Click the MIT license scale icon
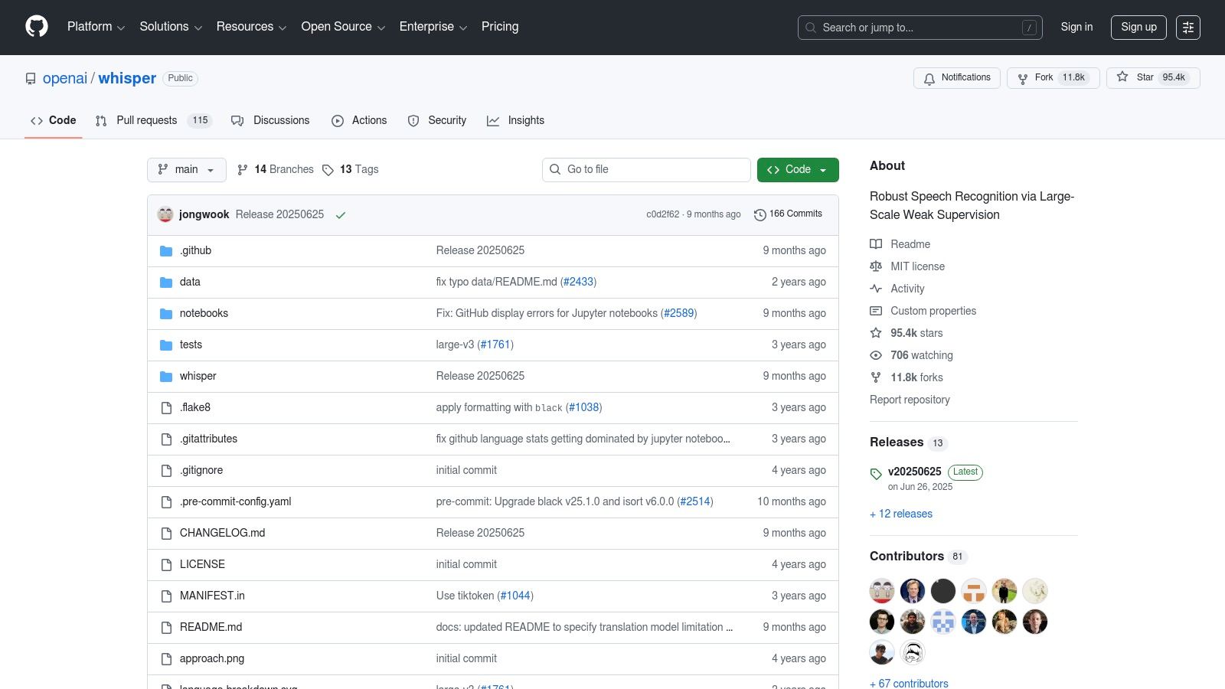The height and width of the screenshot is (689, 1225). pos(876,266)
